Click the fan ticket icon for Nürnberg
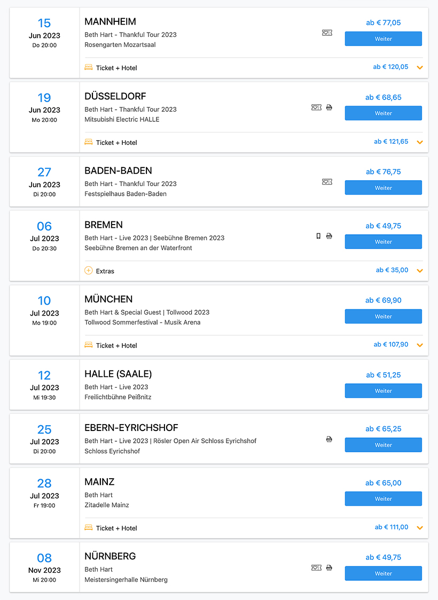The width and height of the screenshot is (438, 600). point(316,568)
